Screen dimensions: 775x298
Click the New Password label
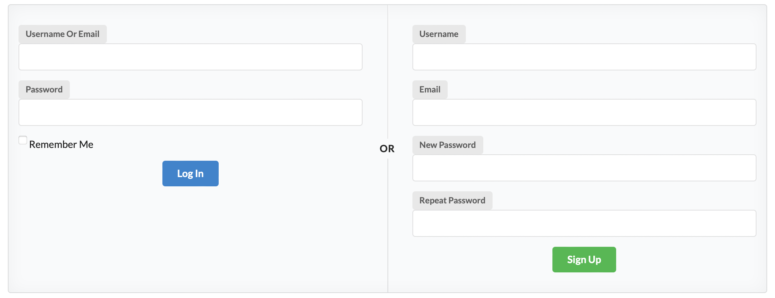click(447, 145)
